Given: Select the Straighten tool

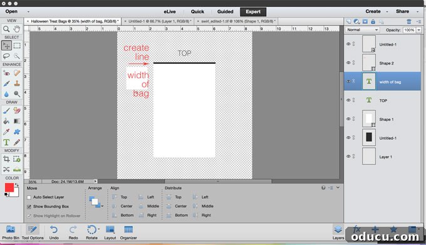Looking at the screenshot, I should [x=17, y=169].
